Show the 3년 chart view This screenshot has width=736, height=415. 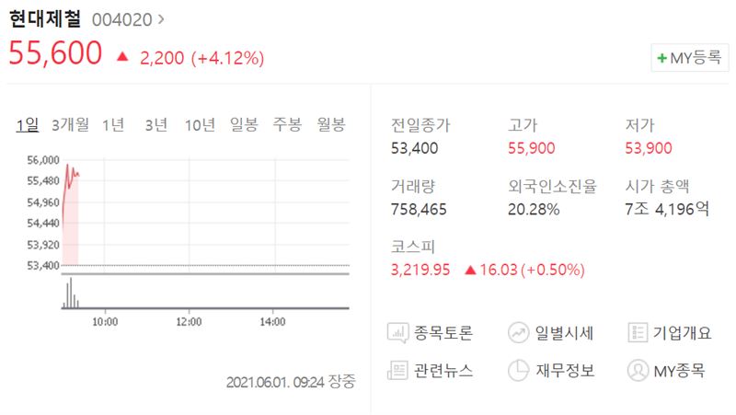pos(155,125)
